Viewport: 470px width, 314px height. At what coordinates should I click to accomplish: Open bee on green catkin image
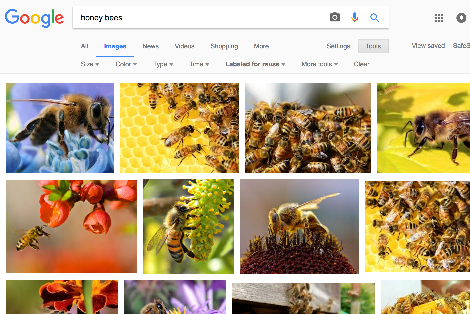189,226
